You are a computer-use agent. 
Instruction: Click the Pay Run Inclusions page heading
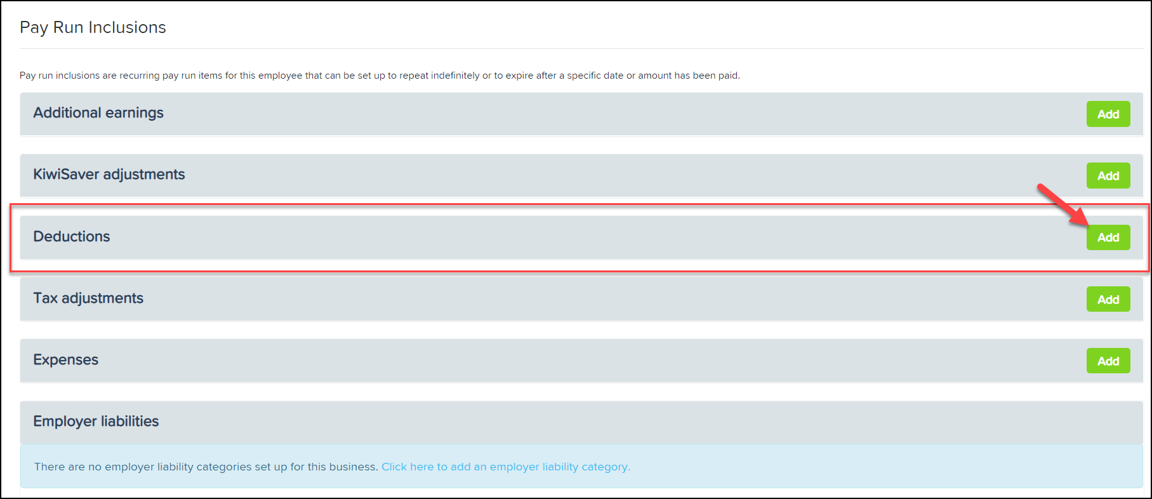[x=93, y=27]
